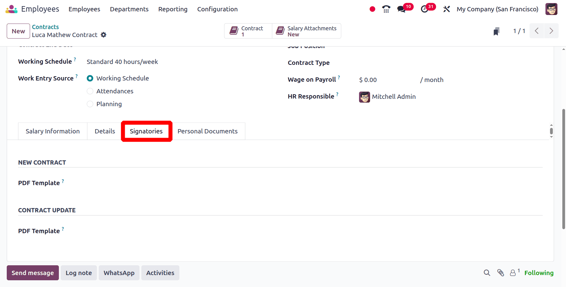Open the company switcher My Company (San Francisco)

[497, 9]
